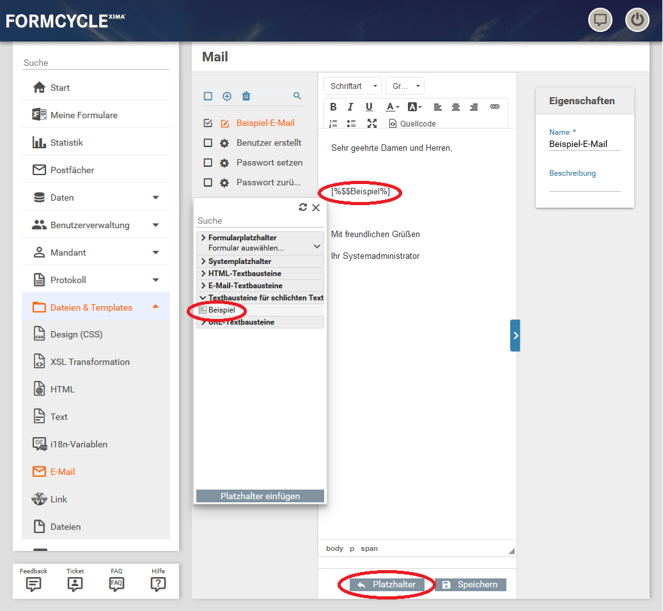Check the Benutzer erstellt checkbox
Image resolution: width=663 pixels, height=611 pixels.
coord(208,143)
